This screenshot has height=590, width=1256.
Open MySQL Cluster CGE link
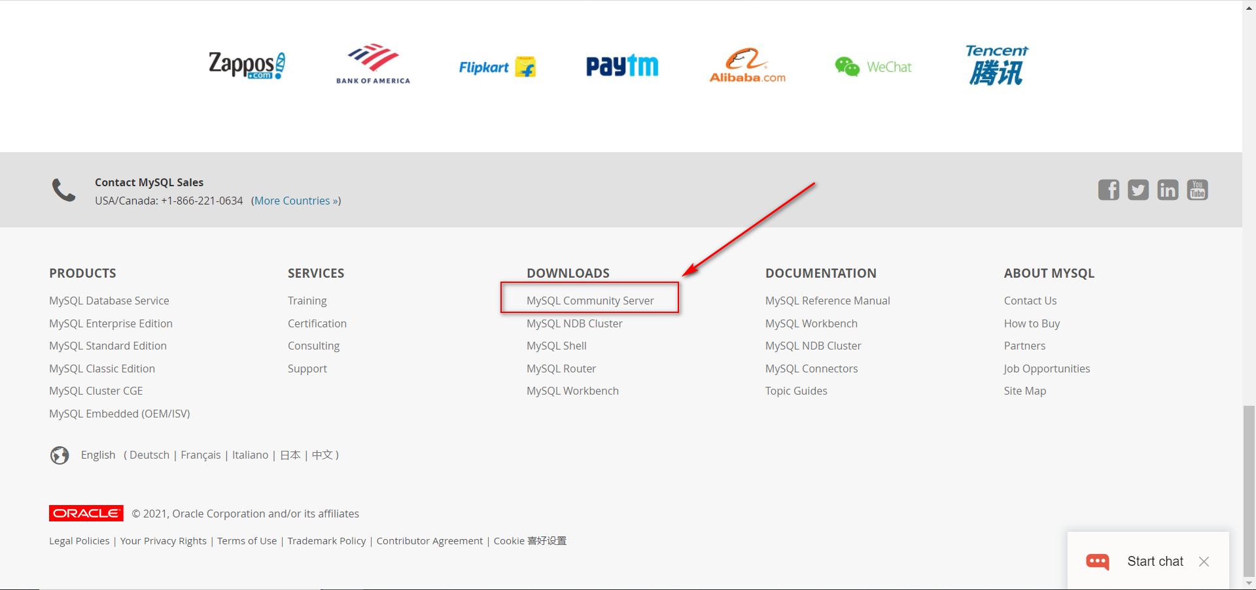[96, 391]
